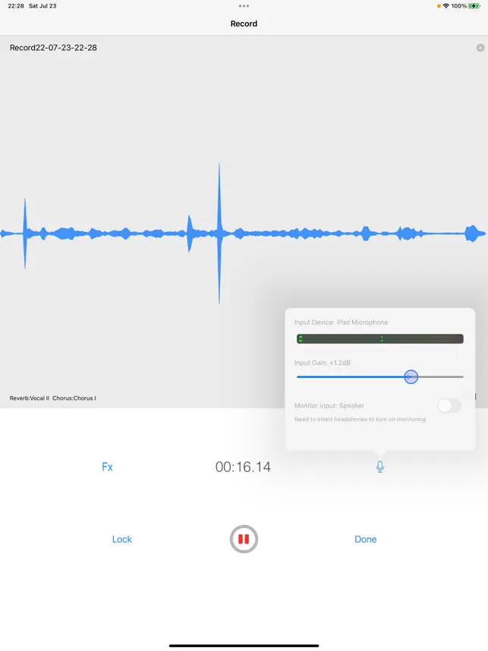Click the Input Gain: +1.2dB label

pos(323,363)
